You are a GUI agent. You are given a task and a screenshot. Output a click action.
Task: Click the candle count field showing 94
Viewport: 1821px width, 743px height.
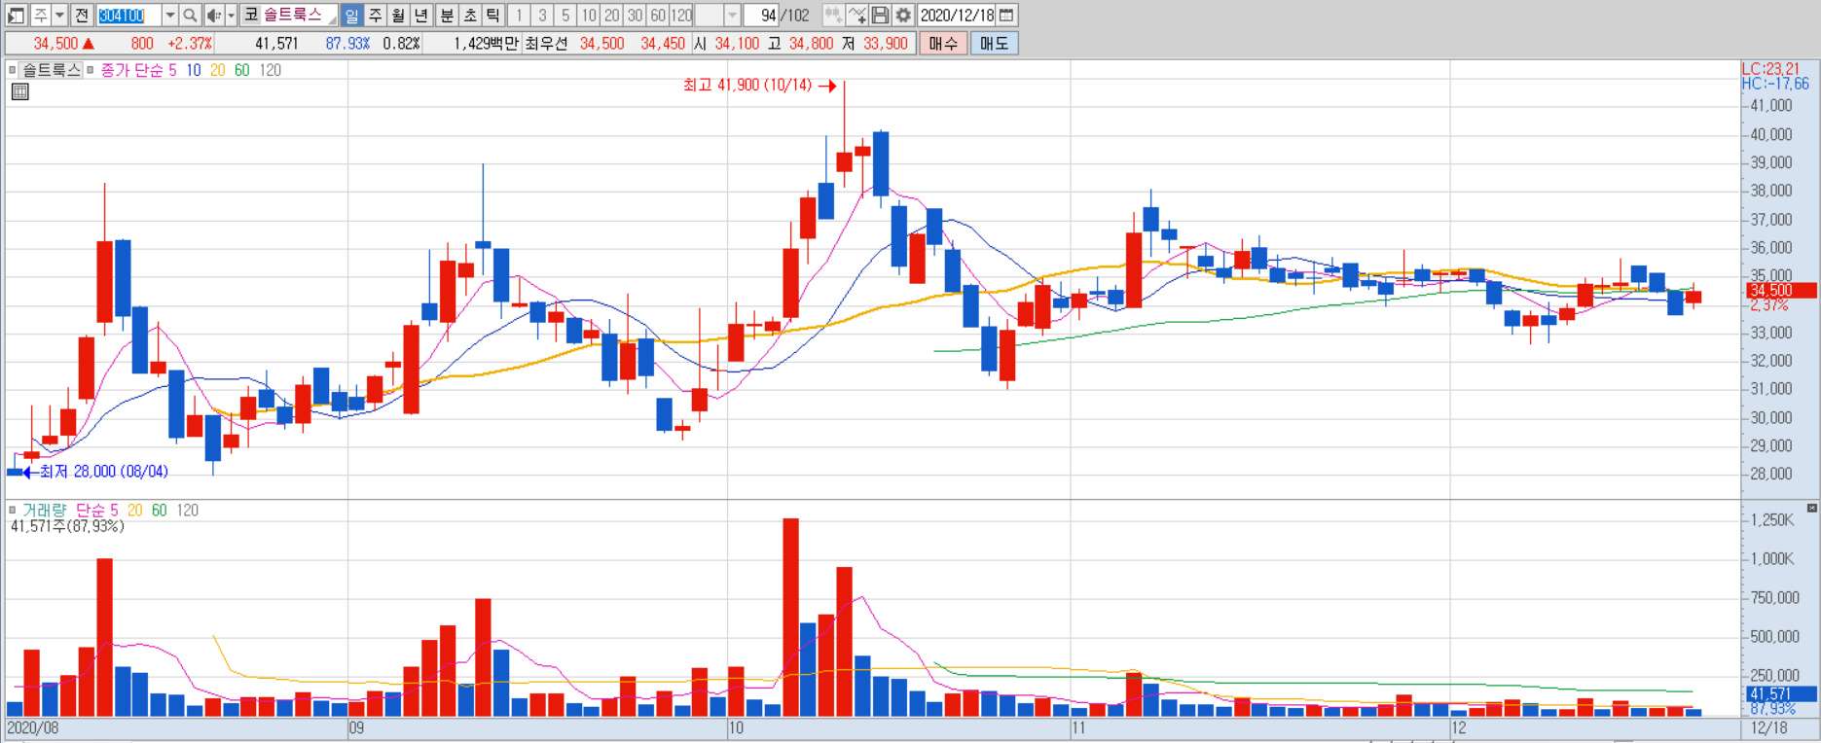click(x=761, y=16)
